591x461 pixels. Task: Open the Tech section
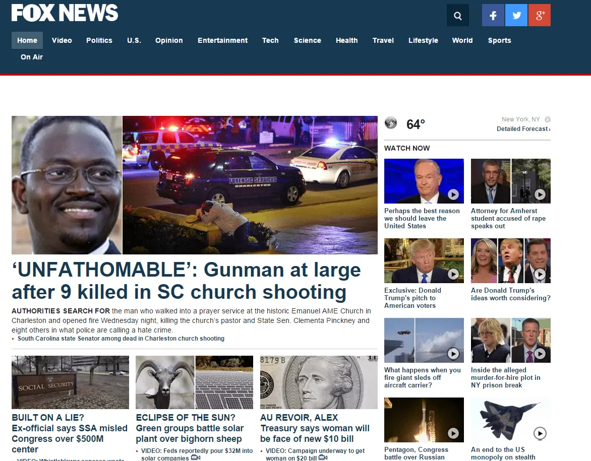270,40
